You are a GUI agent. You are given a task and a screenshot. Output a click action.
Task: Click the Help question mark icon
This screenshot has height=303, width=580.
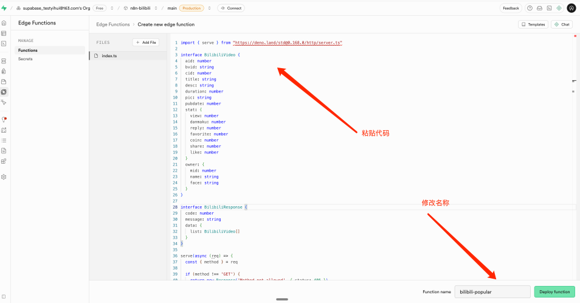[530, 8]
